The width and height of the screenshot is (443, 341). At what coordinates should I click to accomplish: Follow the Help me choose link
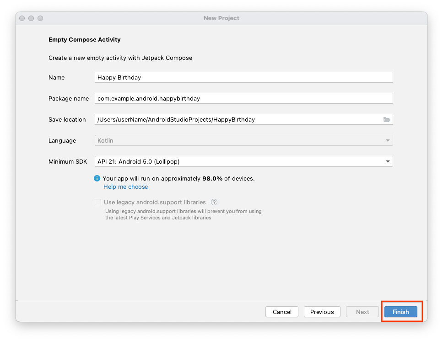[125, 186]
